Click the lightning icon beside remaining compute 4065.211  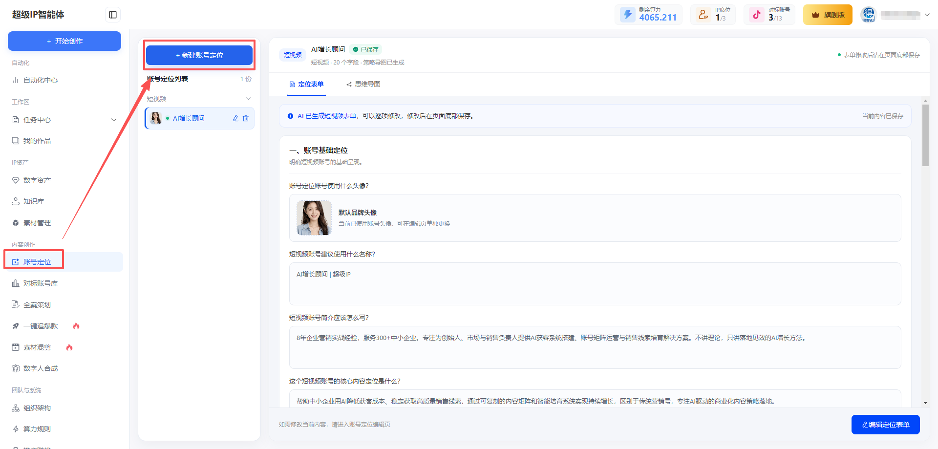coord(628,15)
